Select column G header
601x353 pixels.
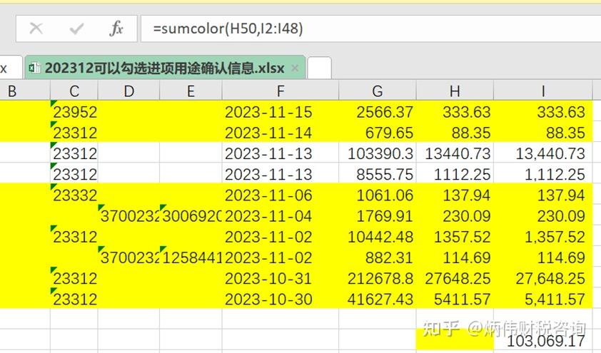click(x=378, y=91)
